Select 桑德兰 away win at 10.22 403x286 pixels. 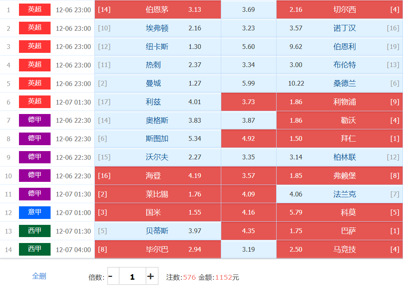[x=339, y=83]
